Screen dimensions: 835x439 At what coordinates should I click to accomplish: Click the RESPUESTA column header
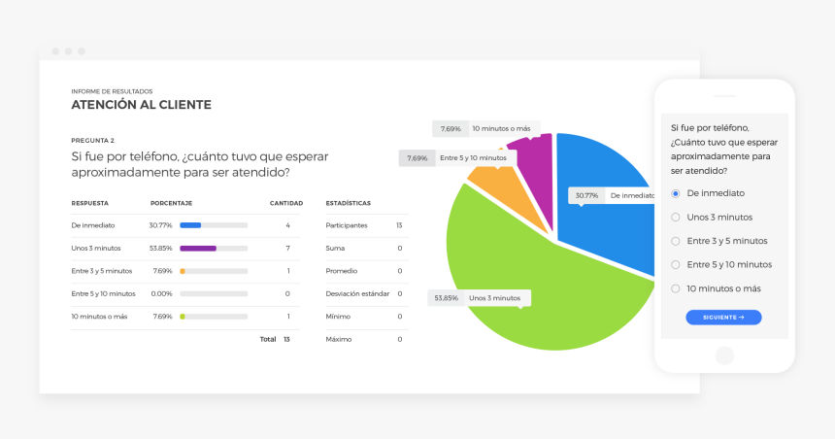[90, 204]
